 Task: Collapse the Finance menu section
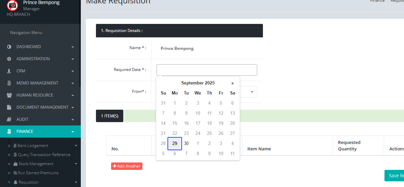click(73, 132)
